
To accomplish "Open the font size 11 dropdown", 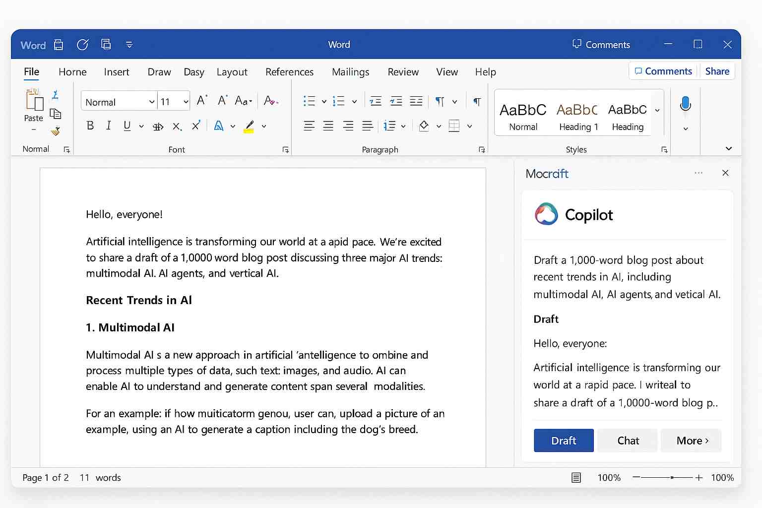I will pos(186,102).
